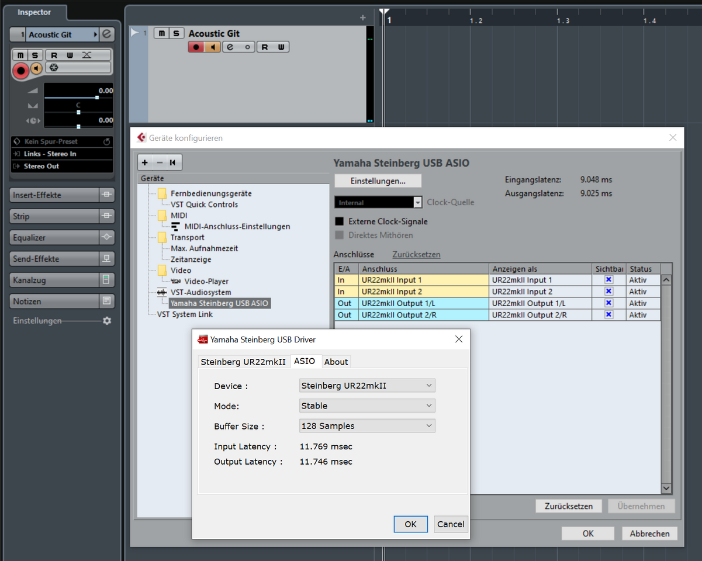This screenshot has height=561, width=702.
Task: Open the Device dropdown in the USB Driver dialog
Action: [367, 386]
